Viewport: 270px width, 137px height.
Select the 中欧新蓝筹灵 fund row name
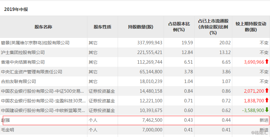43,110
